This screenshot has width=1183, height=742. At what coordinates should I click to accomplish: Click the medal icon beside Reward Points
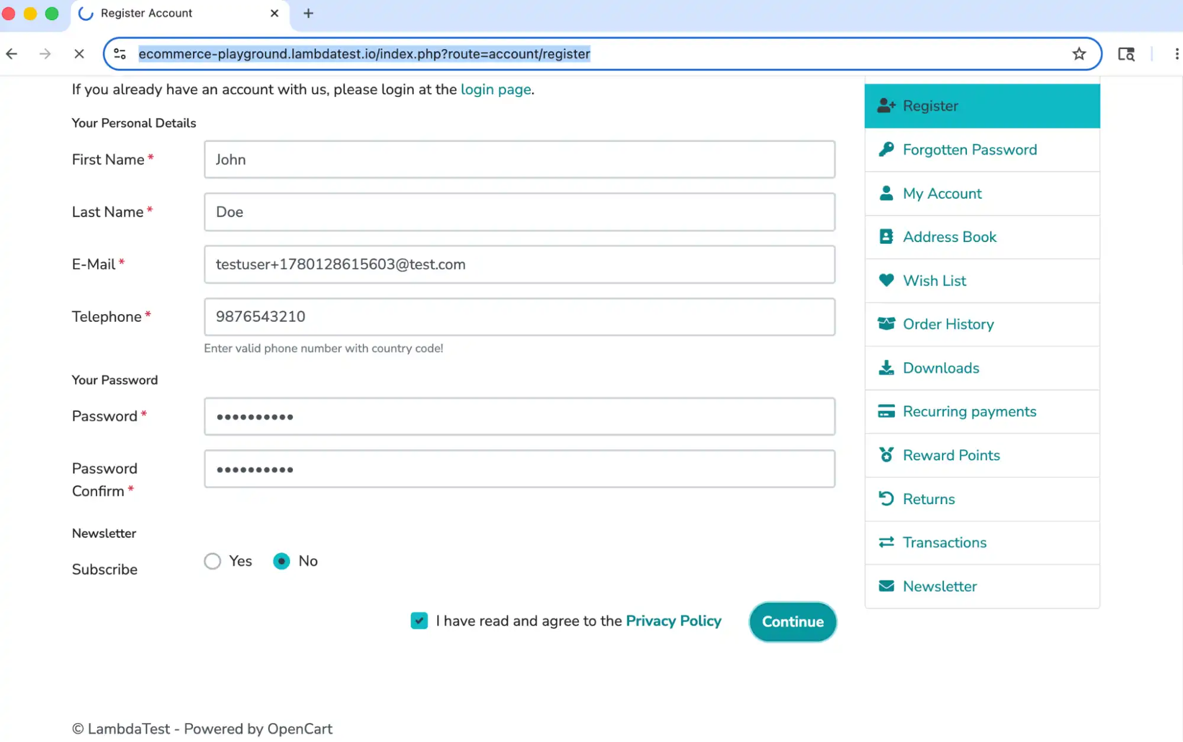tap(886, 454)
